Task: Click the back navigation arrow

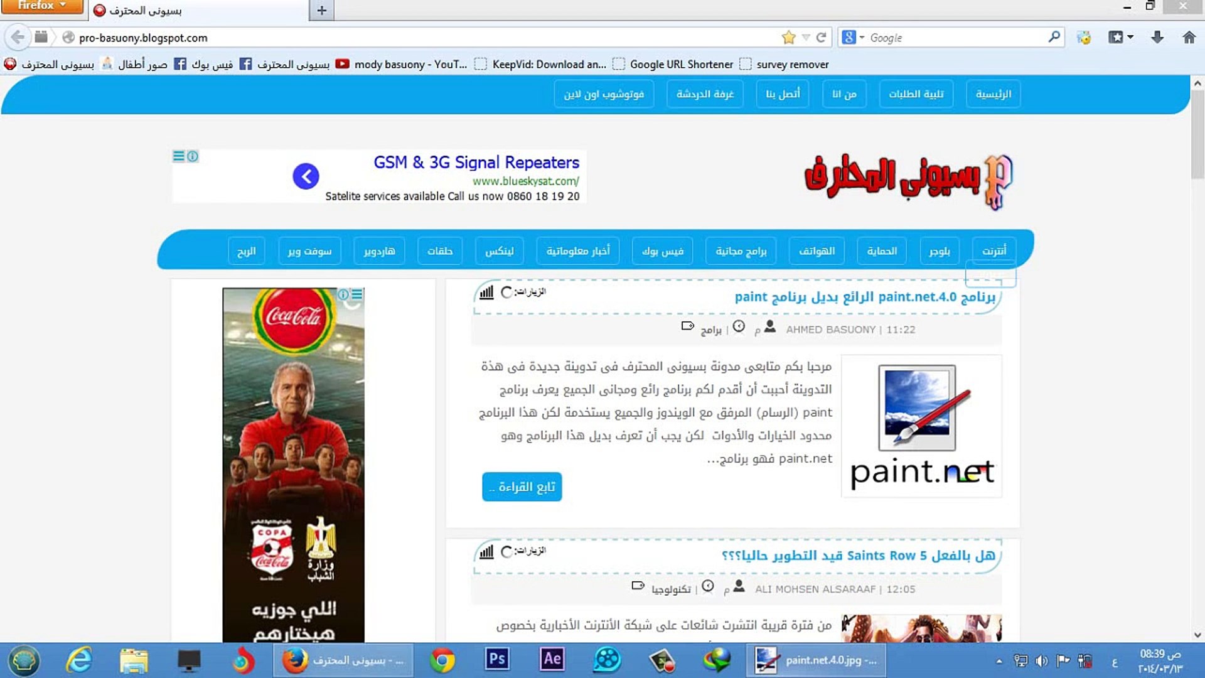Action: (x=18, y=38)
